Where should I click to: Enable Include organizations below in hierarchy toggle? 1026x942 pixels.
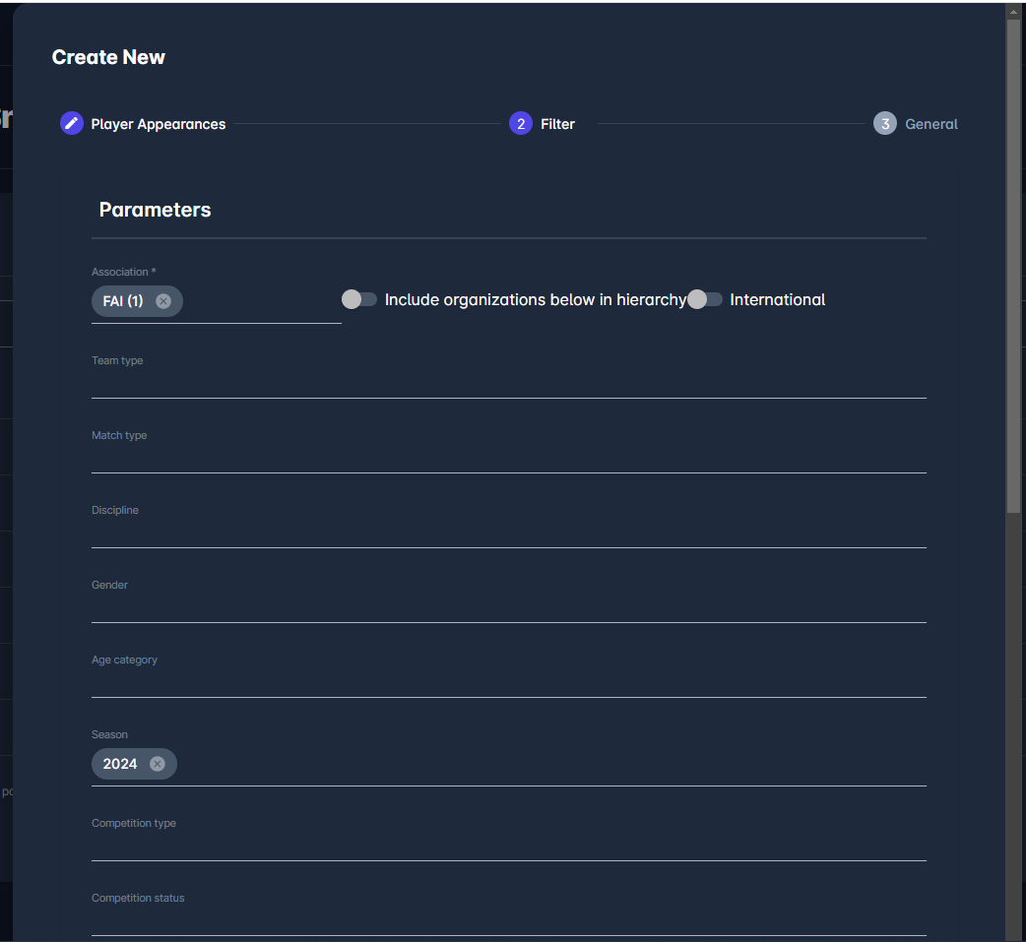(x=358, y=299)
